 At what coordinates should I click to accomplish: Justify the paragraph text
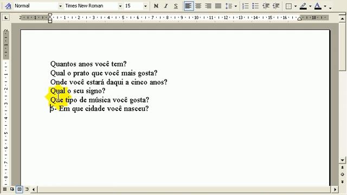218,6
